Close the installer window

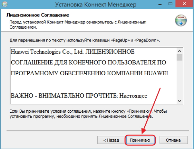pyautogui.click(x=184, y=4)
